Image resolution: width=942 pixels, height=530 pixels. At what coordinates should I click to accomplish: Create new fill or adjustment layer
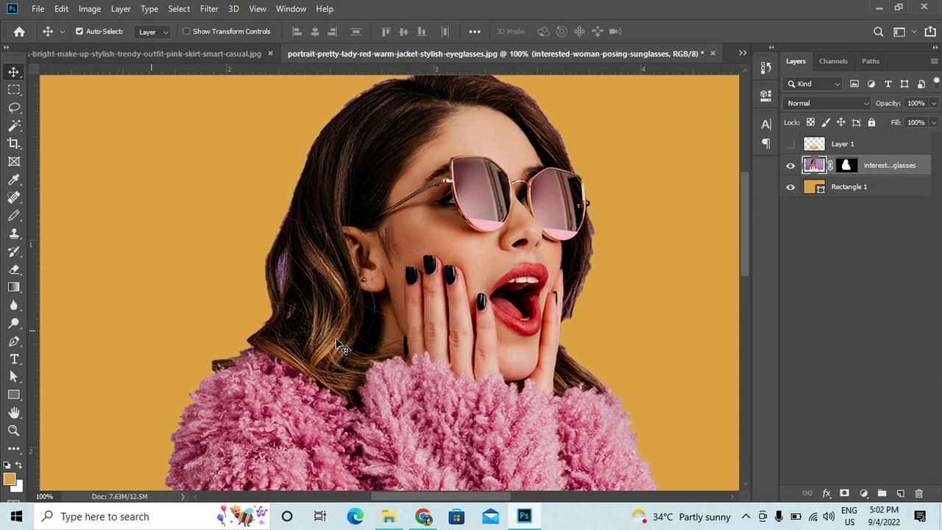pyautogui.click(x=863, y=493)
